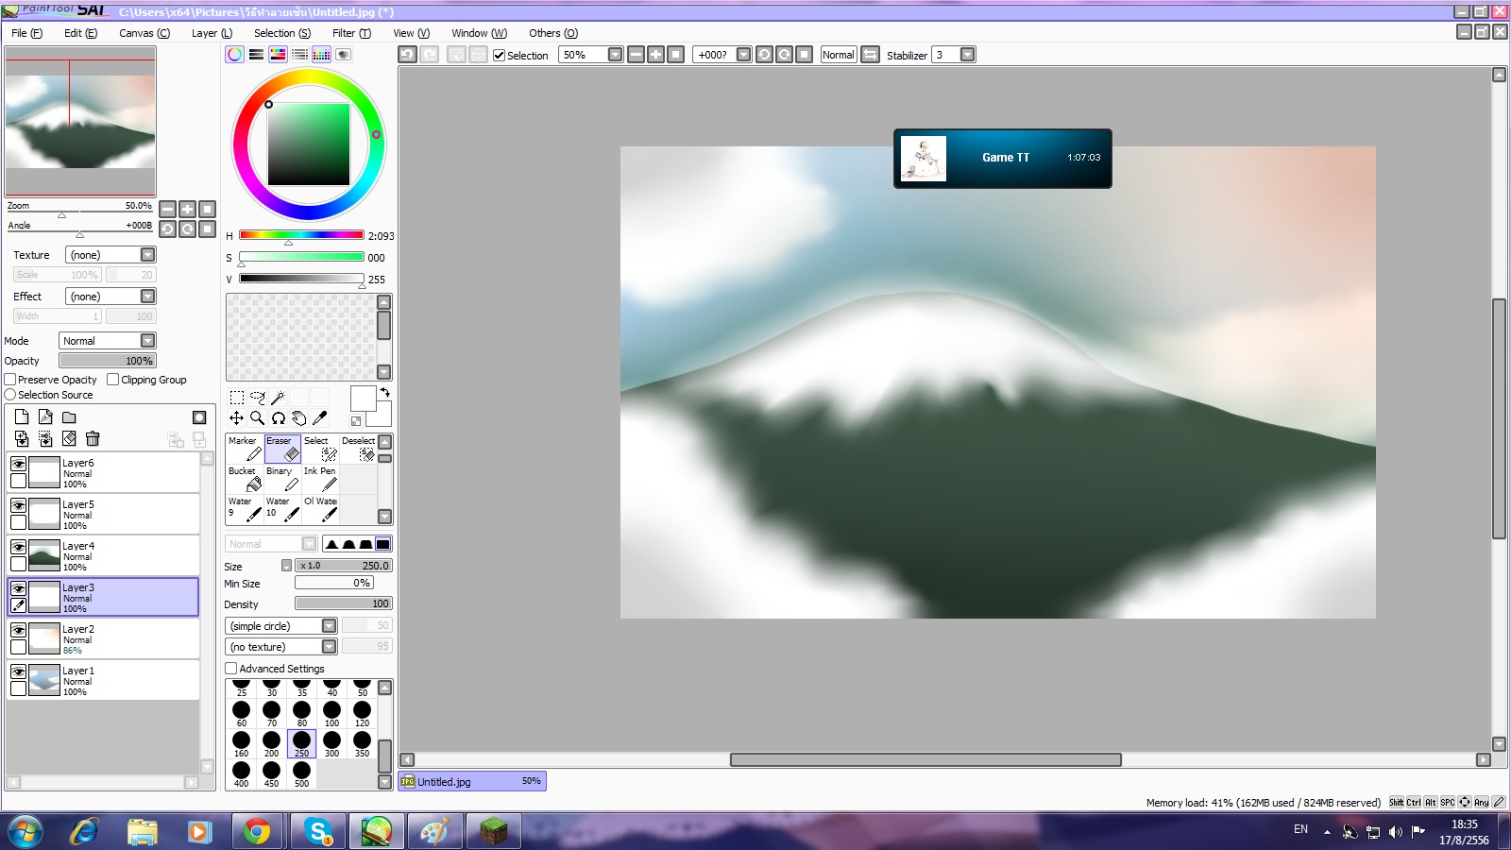Screen dimensions: 1511x850
Task: Show the color wheel panel
Action: [x=234, y=55]
